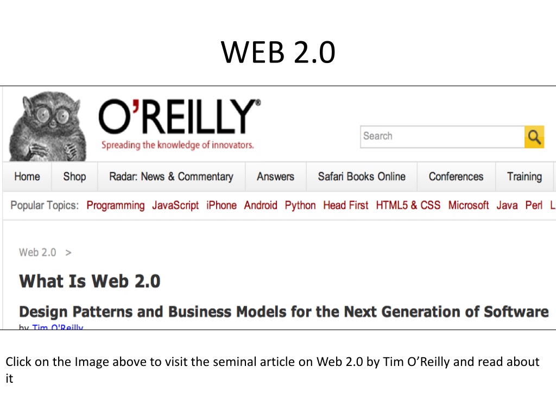This screenshot has width=556, height=417.
Task: Open the Android topic link
Action: pos(261,205)
